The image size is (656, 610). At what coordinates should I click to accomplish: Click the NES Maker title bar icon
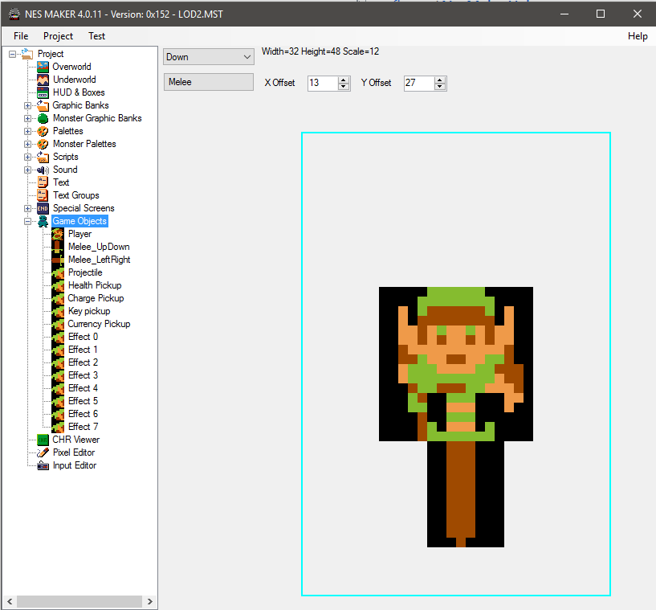[14, 14]
